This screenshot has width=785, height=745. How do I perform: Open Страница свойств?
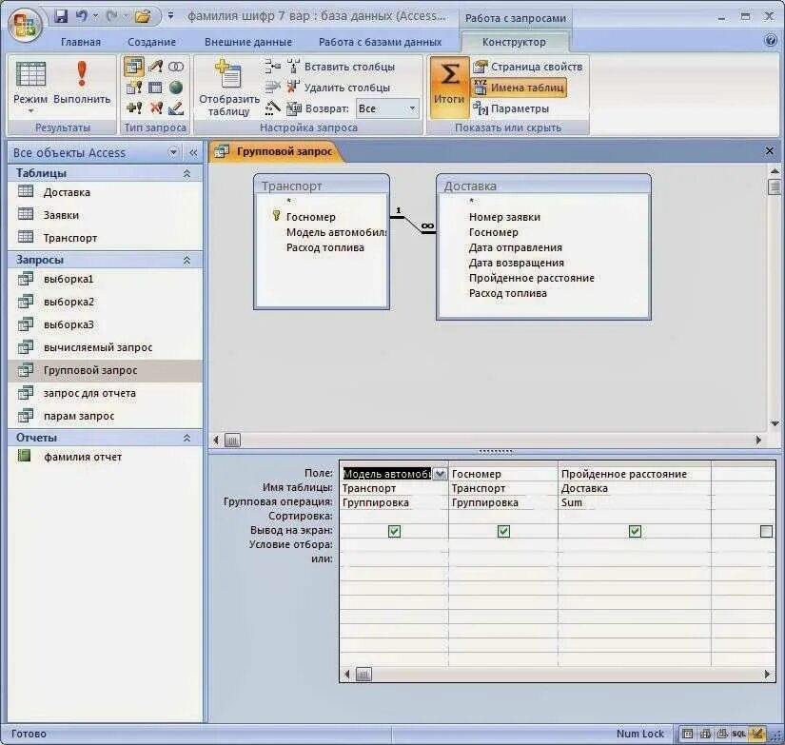click(528, 67)
